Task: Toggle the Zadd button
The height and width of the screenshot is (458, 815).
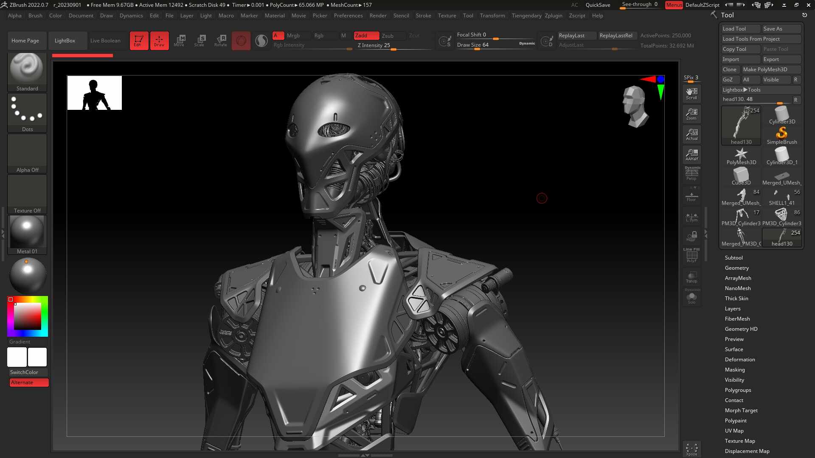Action: tap(366, 36)
